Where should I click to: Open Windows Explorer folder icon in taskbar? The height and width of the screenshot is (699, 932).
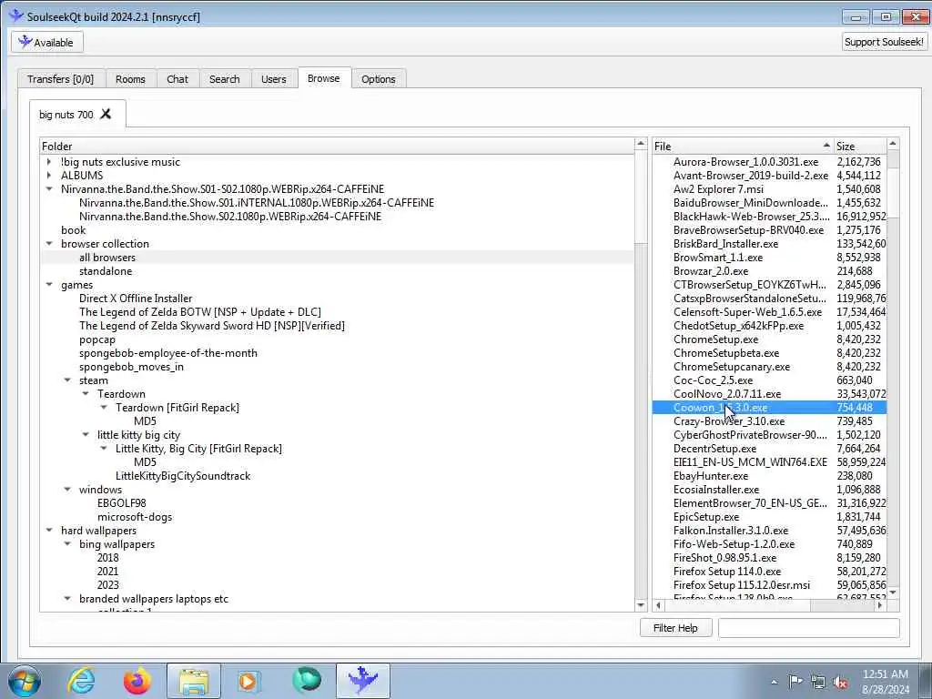[x=193, y=681]
